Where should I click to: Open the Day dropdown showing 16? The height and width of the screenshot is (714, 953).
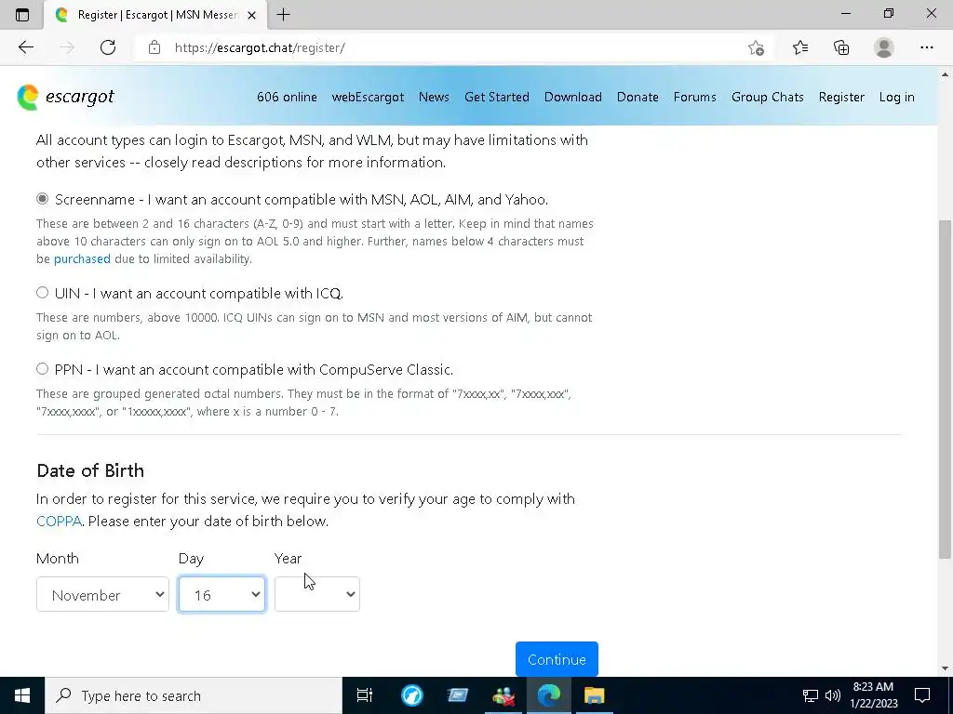pos(221,594)
